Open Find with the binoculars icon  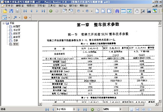117,11
